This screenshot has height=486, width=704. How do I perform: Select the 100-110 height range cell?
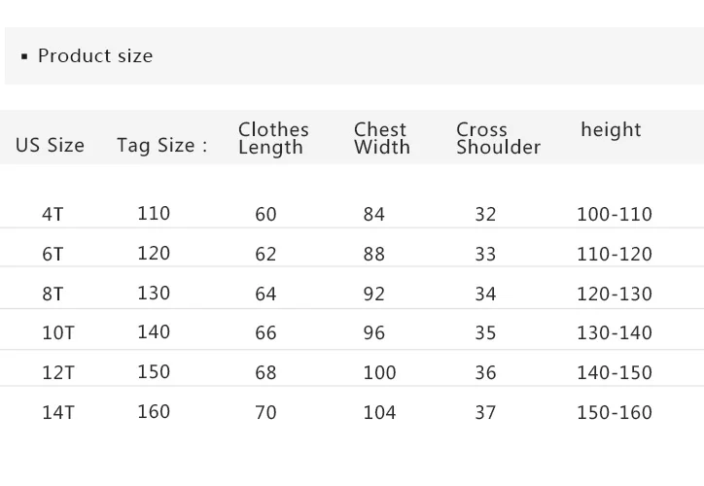[x=614, y=214]
